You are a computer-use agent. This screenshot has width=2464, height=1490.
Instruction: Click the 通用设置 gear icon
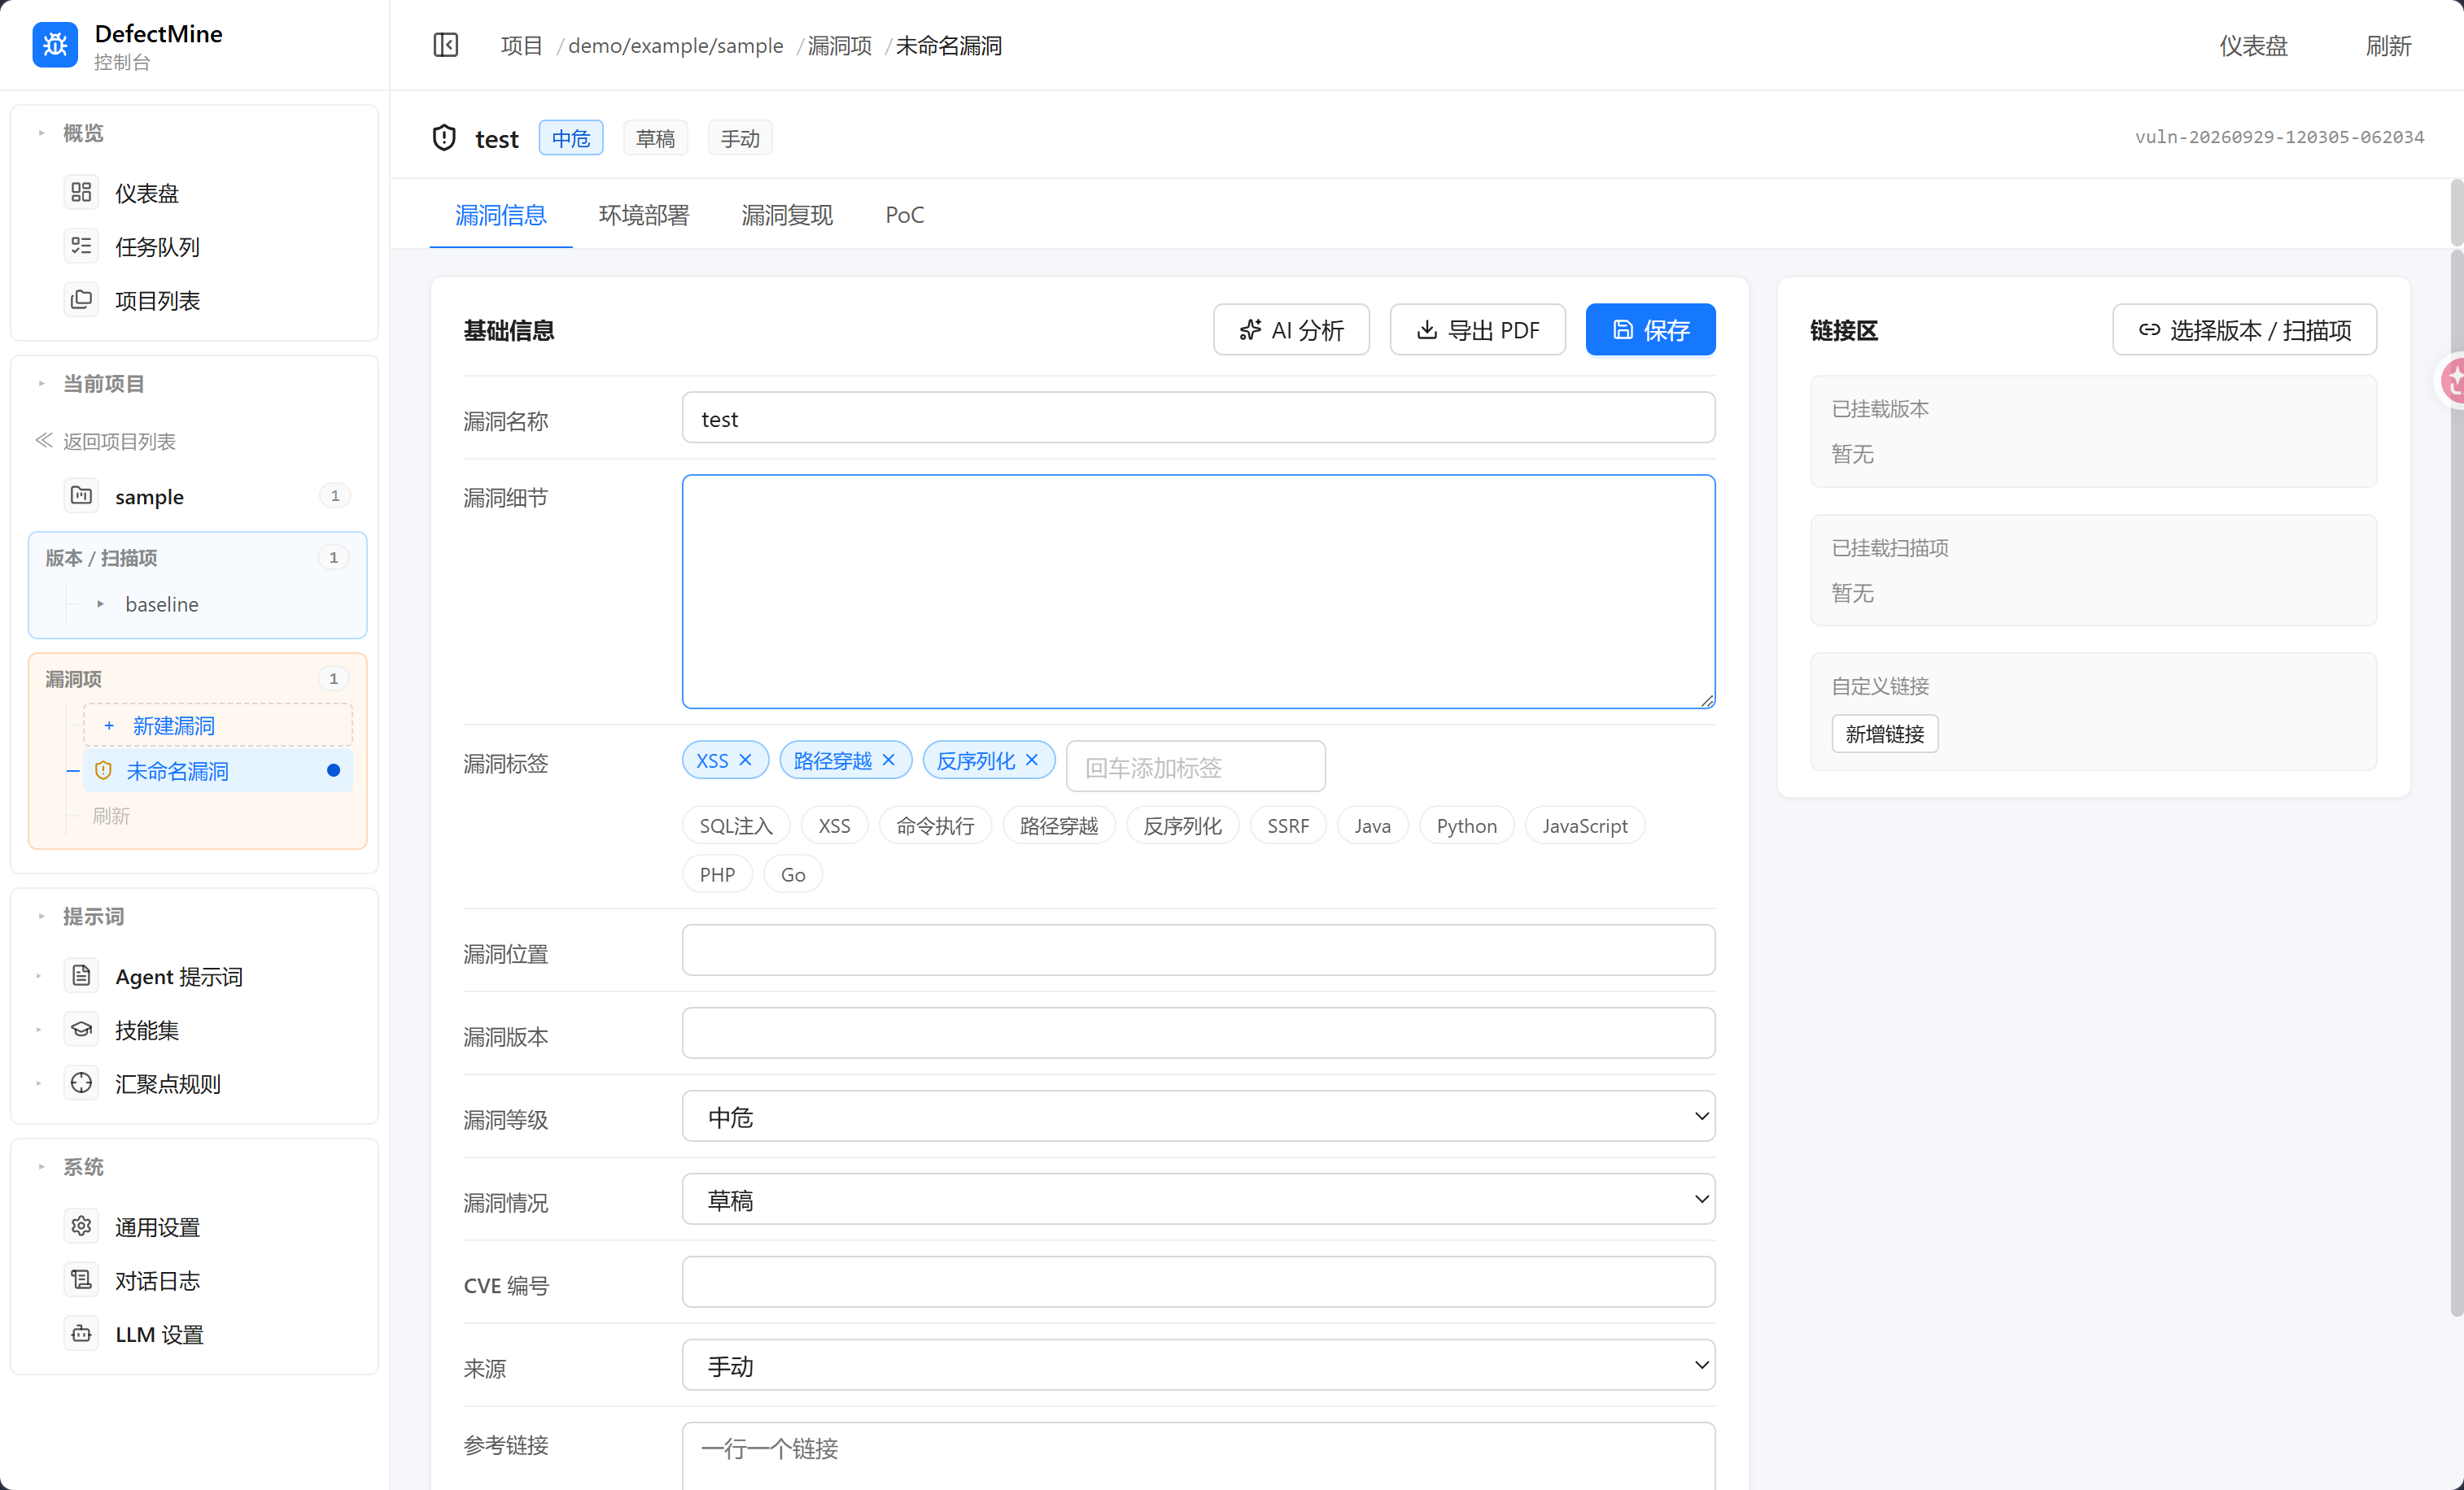[x=81, y=1226]
